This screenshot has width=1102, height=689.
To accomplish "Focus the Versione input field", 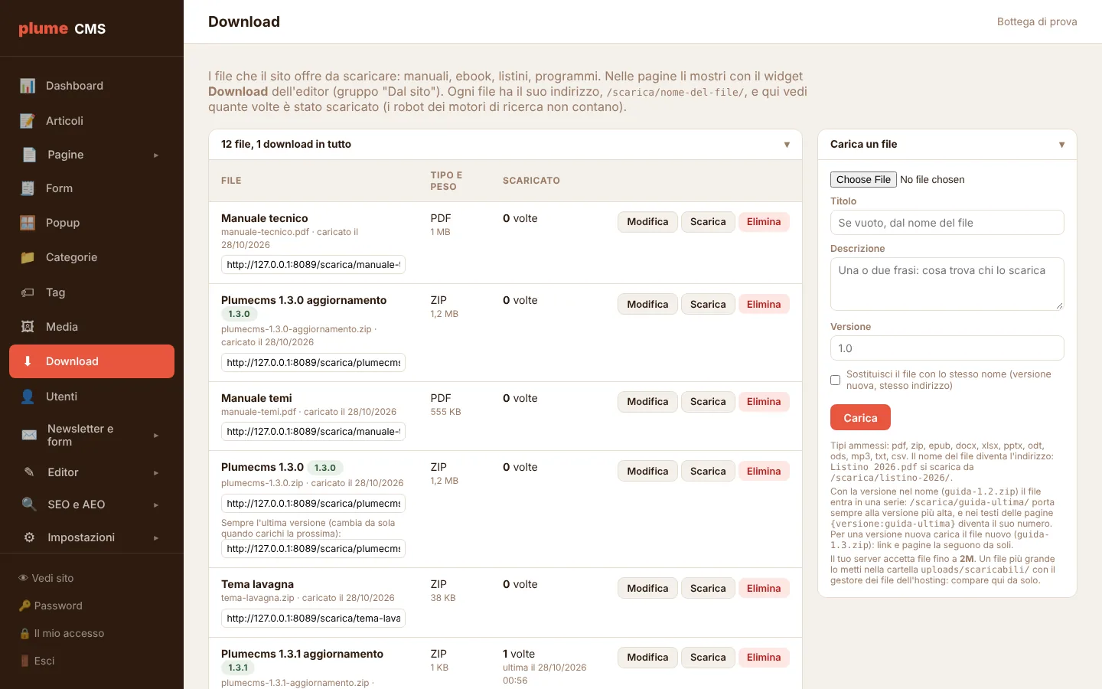I will tap(947, 348).
